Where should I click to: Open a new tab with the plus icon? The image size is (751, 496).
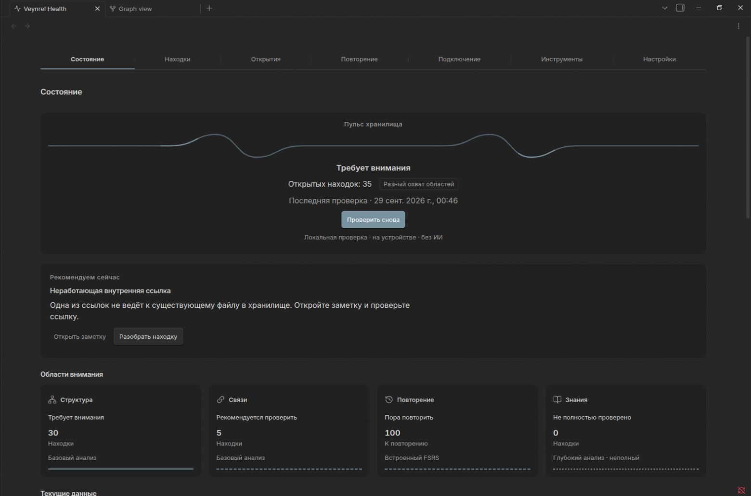click(x=209, y=8)
